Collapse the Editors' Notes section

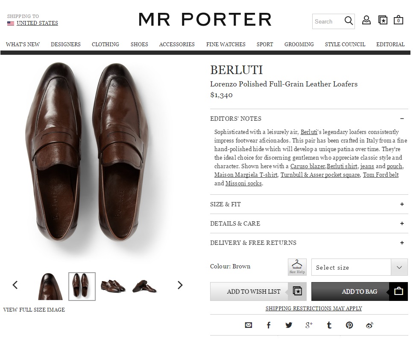click(x=402, y=119)
